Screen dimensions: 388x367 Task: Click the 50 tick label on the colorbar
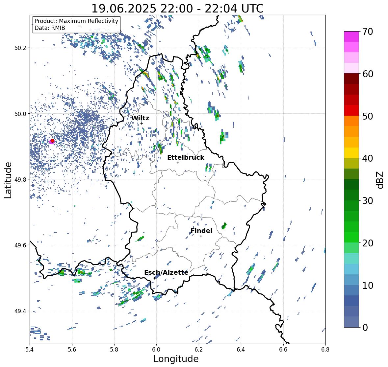368,116
